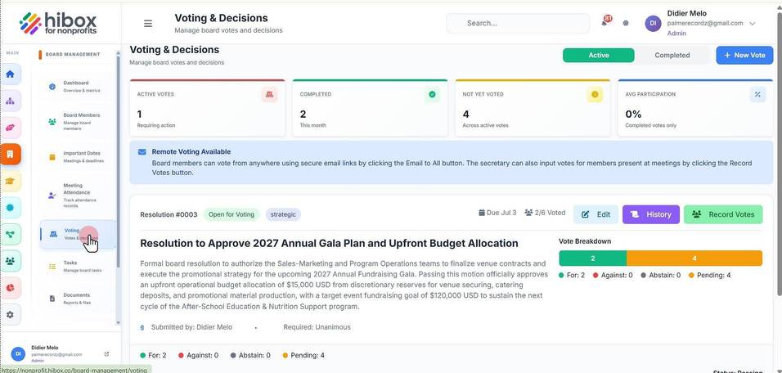Image resolution: width=782 pixels, height=373 pixels.
Task: Open the graduation cap sidebar icon
Action: point(10,181)
